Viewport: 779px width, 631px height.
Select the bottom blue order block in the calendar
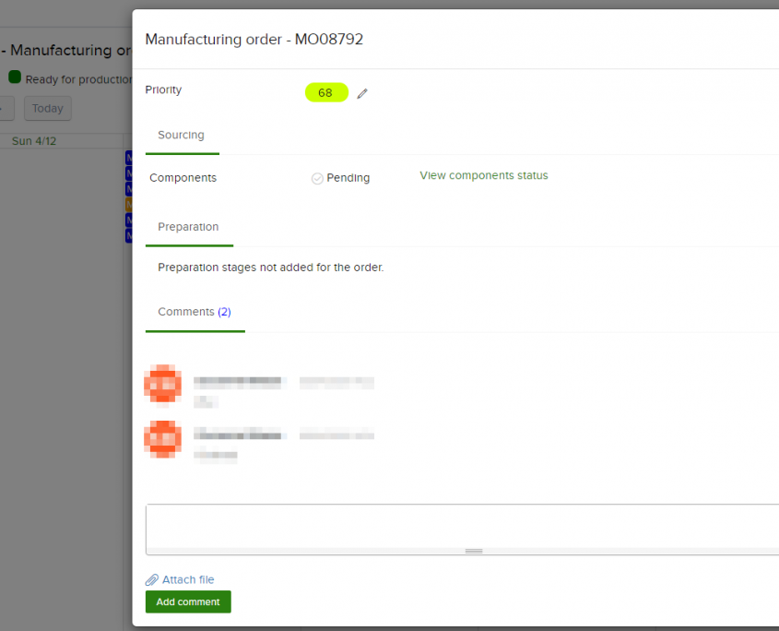(129, 236)
